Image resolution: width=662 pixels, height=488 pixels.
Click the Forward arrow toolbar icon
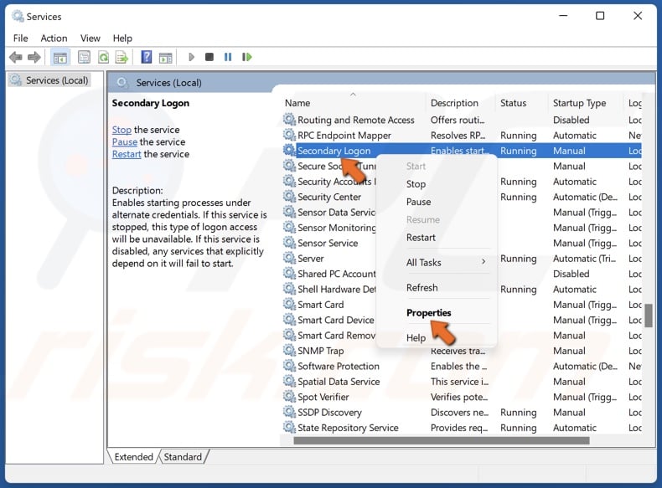click(x=34, y=57)
